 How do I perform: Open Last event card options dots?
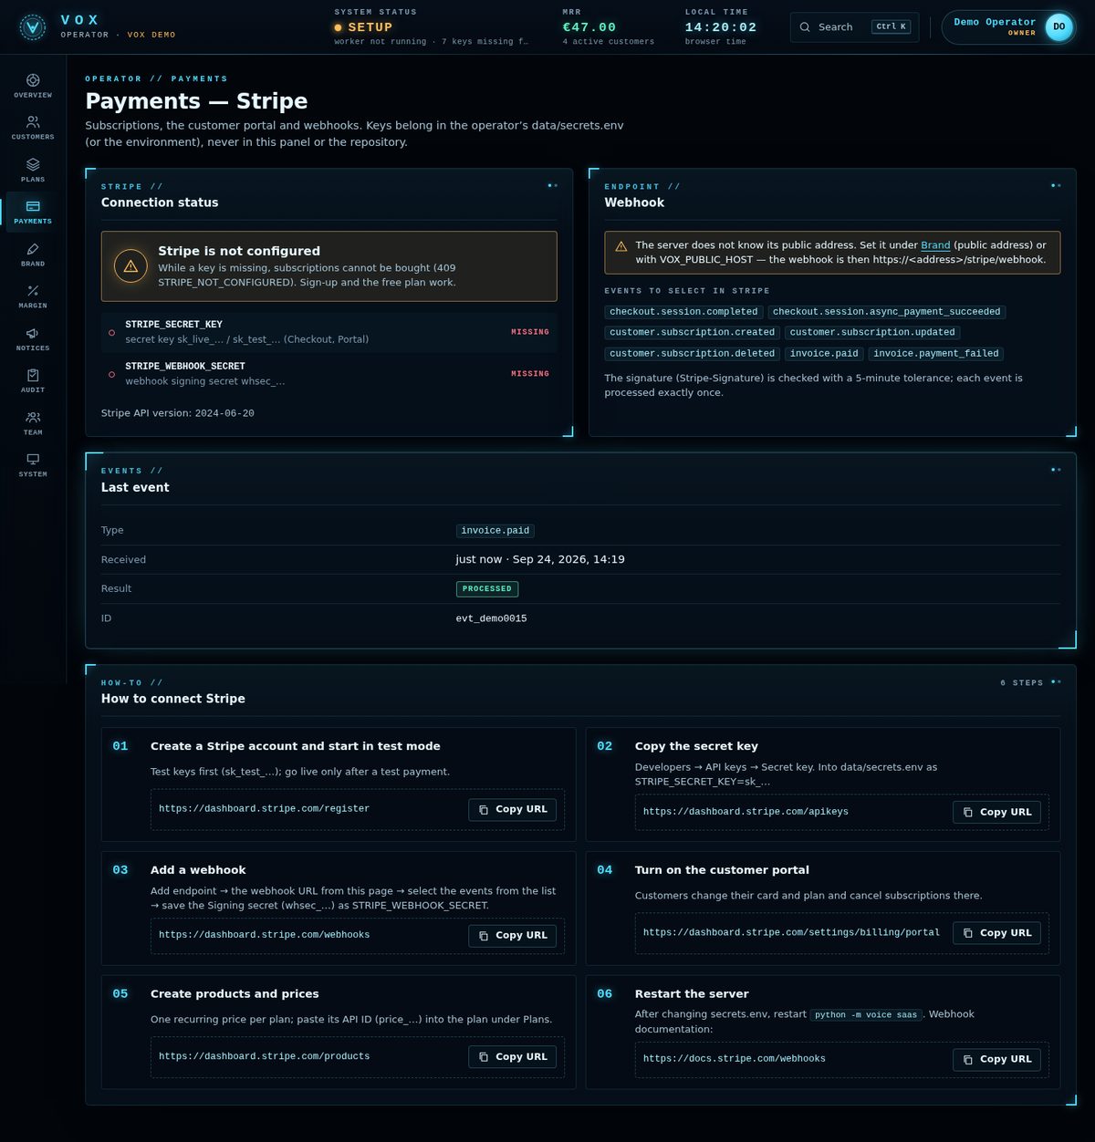(x=1056, y=471)
